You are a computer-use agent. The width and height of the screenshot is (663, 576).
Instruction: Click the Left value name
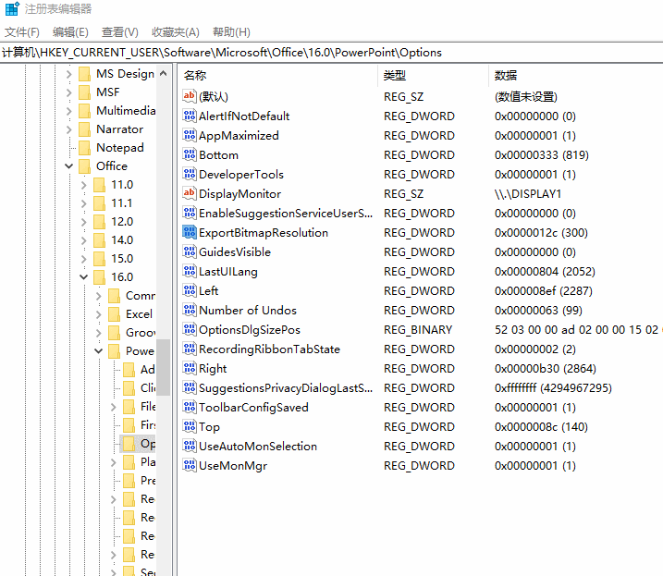(x=208, y=290)
